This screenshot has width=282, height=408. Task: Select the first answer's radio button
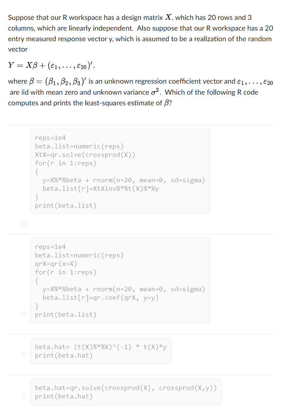pyautogui.click(x=24, y=223)
